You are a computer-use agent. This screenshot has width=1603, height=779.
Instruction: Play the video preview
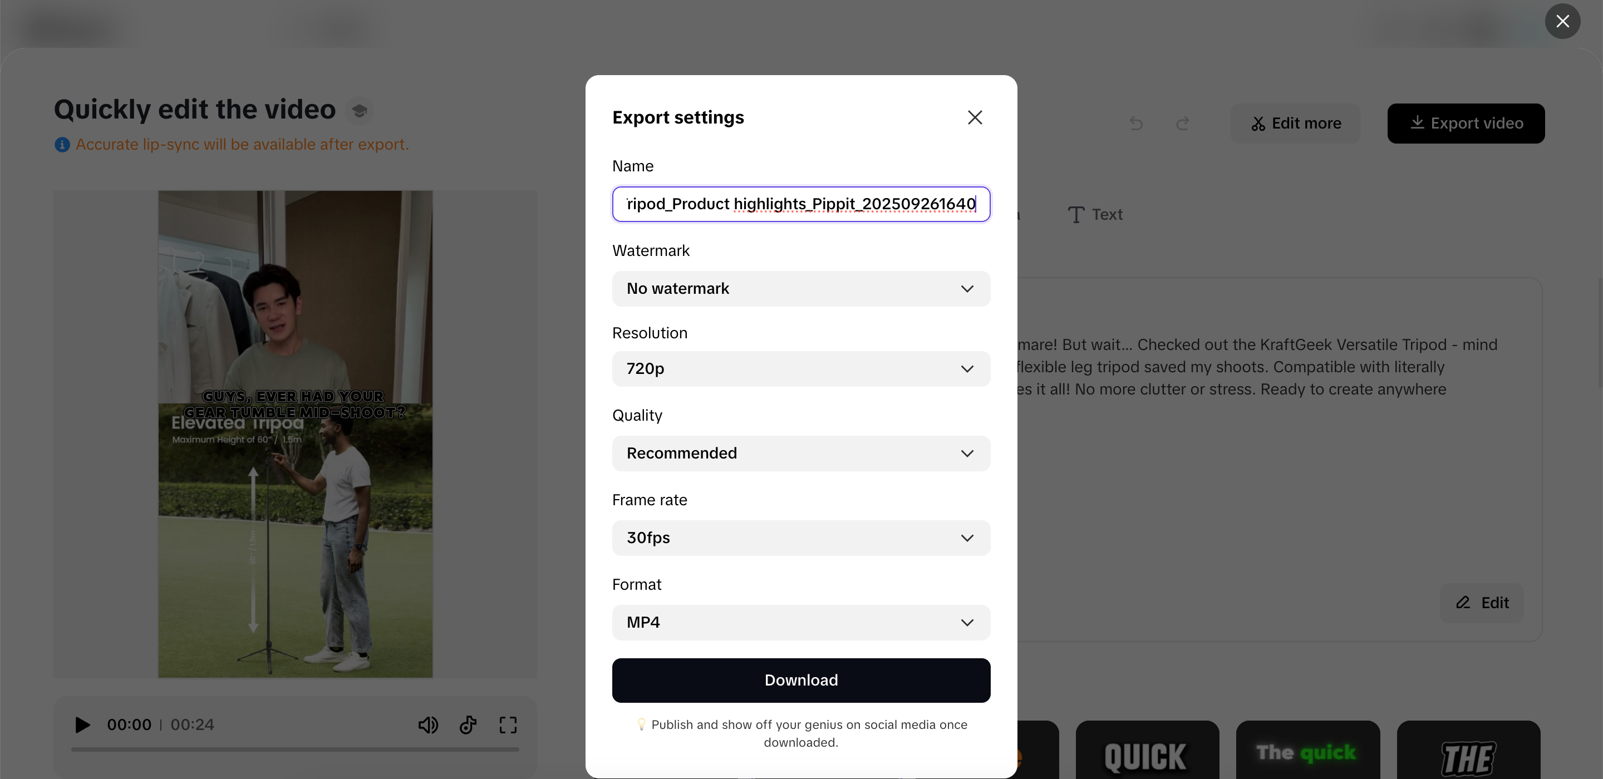(82, 725)
